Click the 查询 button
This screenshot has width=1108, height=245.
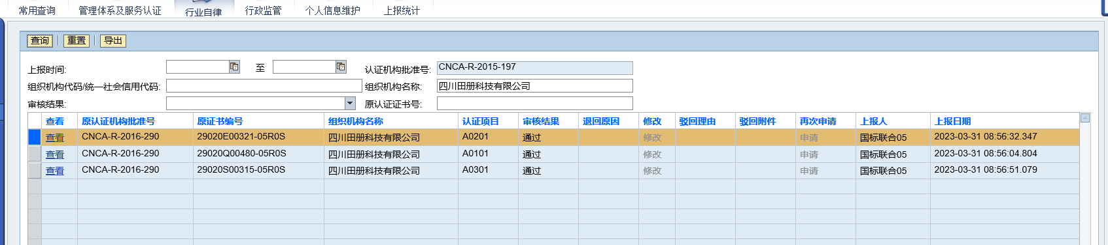tap(40, 40)
